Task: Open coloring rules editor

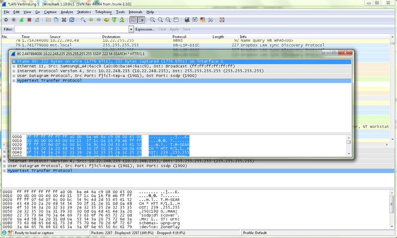Action: click(202, 20)
